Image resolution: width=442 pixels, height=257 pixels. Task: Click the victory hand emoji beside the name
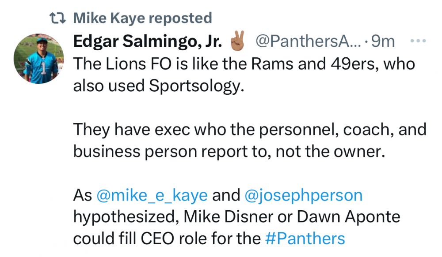tap(238, 41)
